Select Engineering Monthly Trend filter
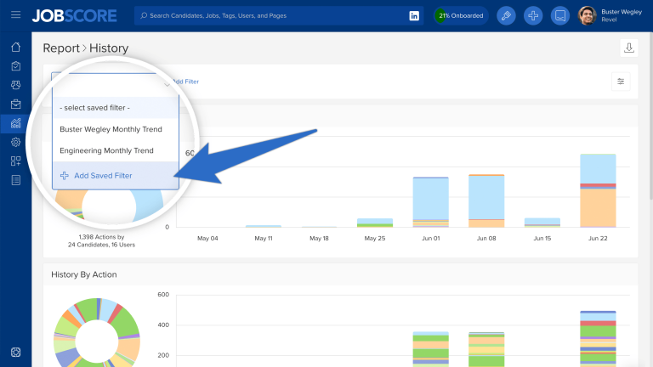The image size is (653, 367). click(x=116, y=150)
